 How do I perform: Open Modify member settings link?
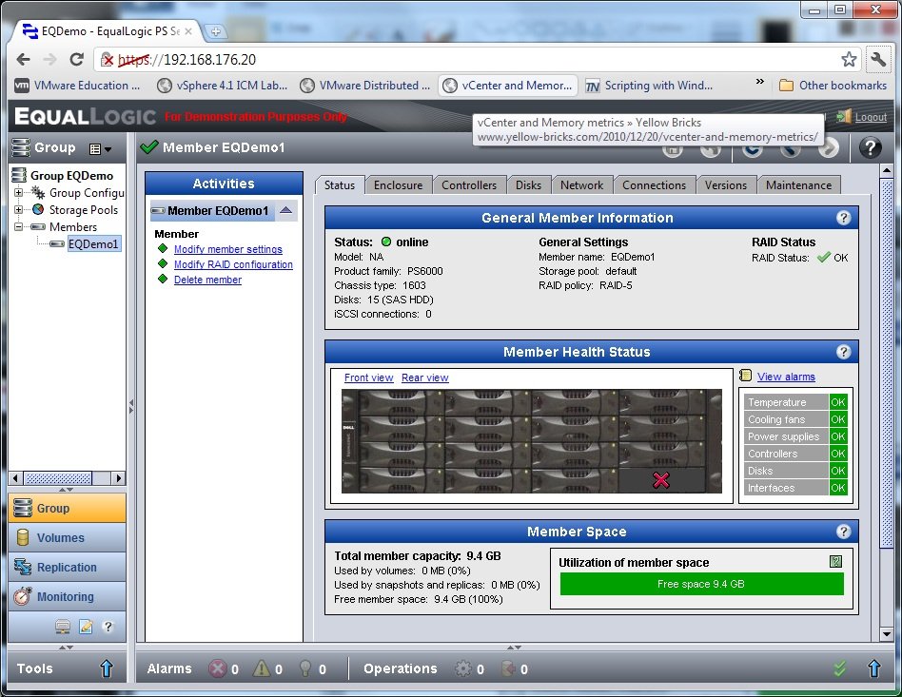pyautogui.click(x=227, y=249)
